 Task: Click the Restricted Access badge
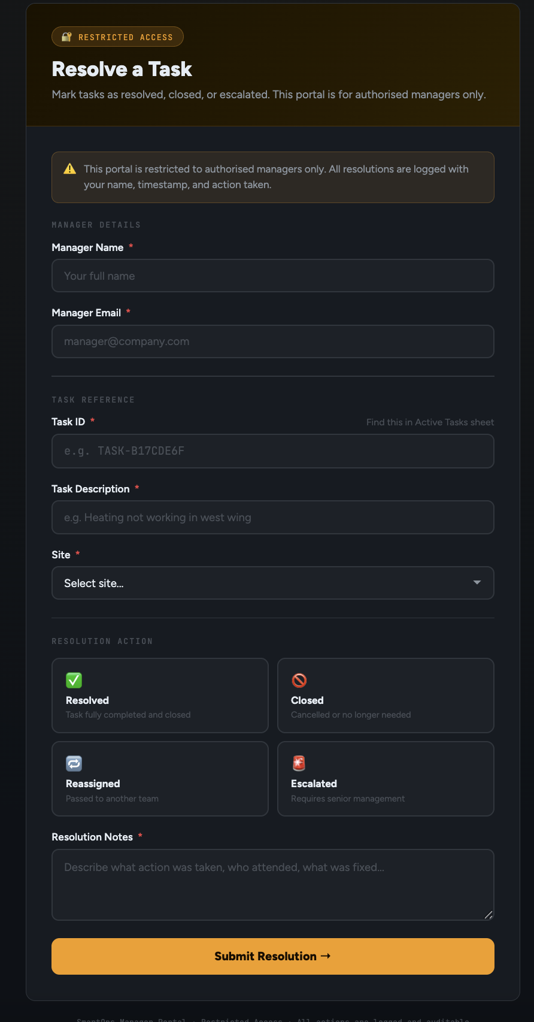pyautogui.click(x=117, y=37)
